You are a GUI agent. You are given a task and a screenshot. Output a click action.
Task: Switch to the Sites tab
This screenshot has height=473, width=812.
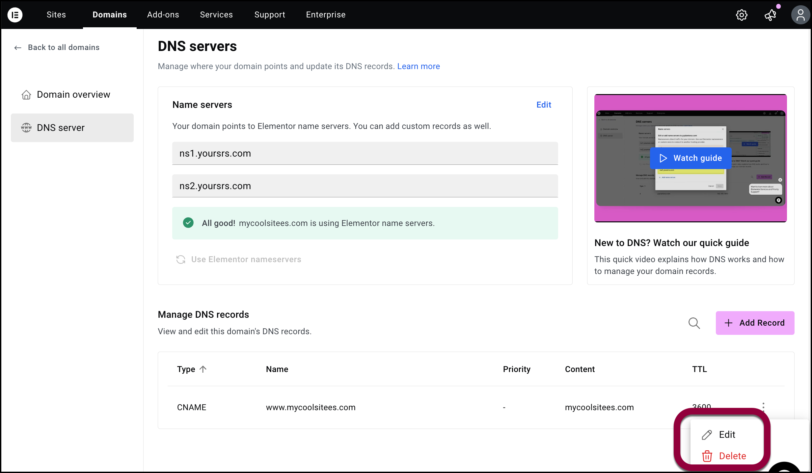pyautogui.click(x=56, y=15)
